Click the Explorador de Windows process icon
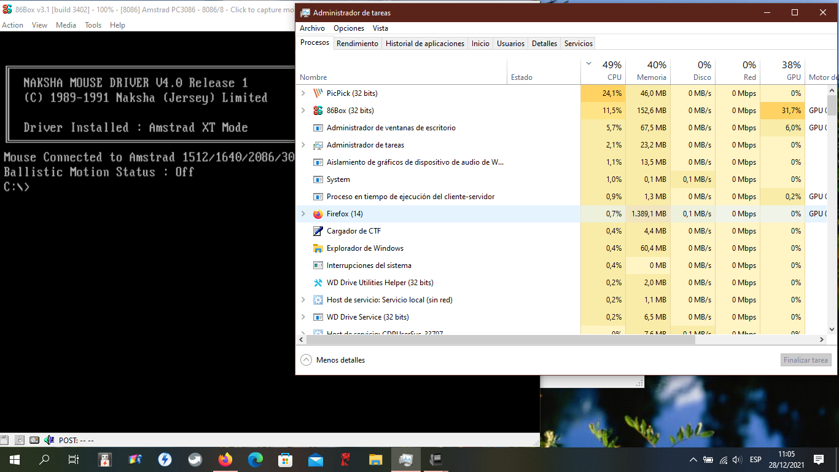The width and height of the screenshot is (839, 472). coord(318,248)
